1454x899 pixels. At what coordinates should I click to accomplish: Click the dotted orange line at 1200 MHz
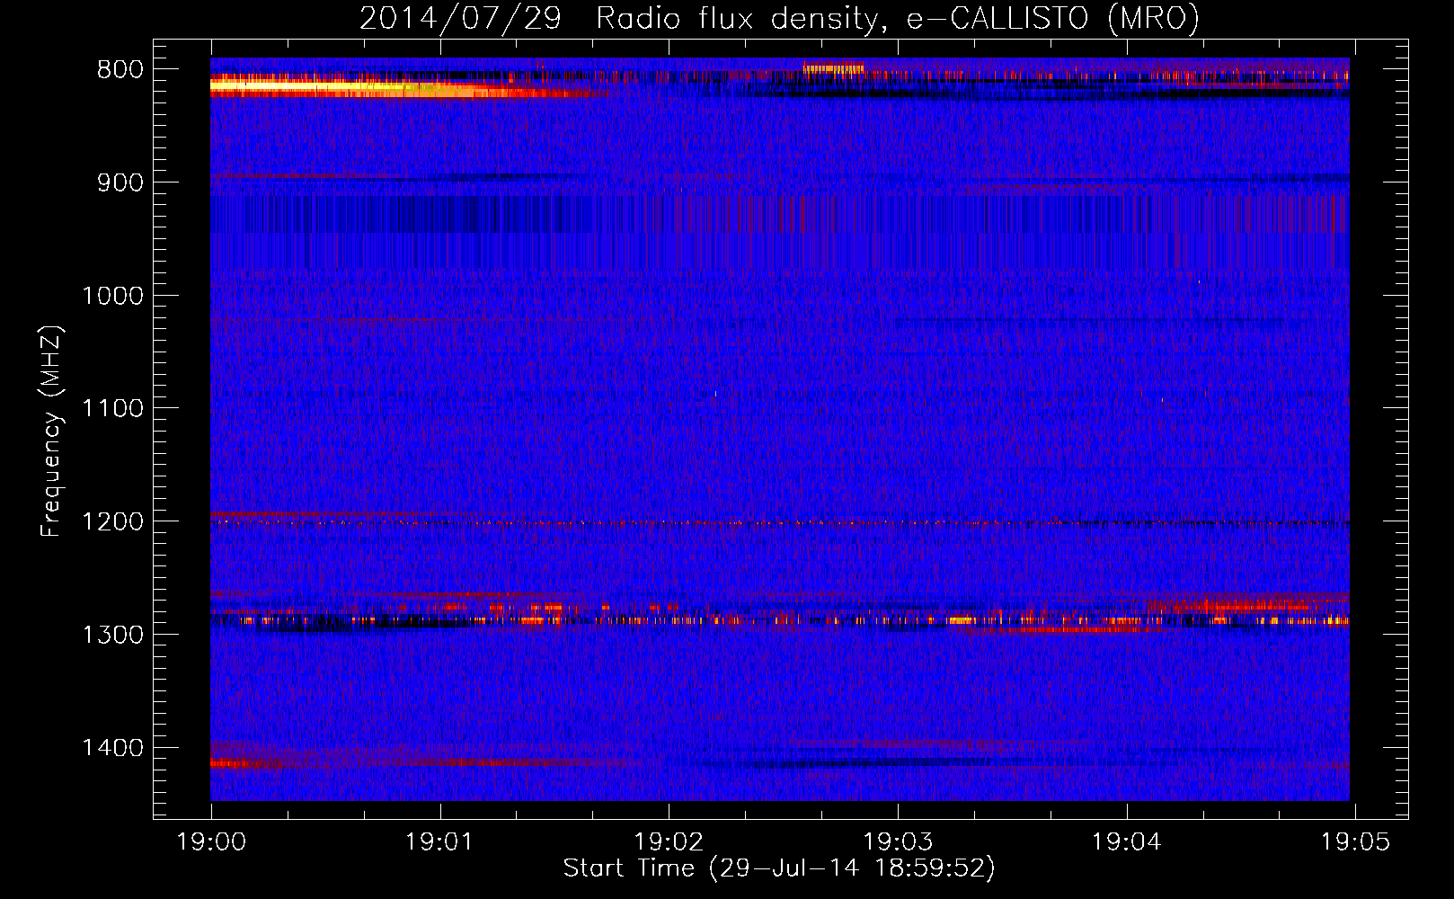pos(779,522)
